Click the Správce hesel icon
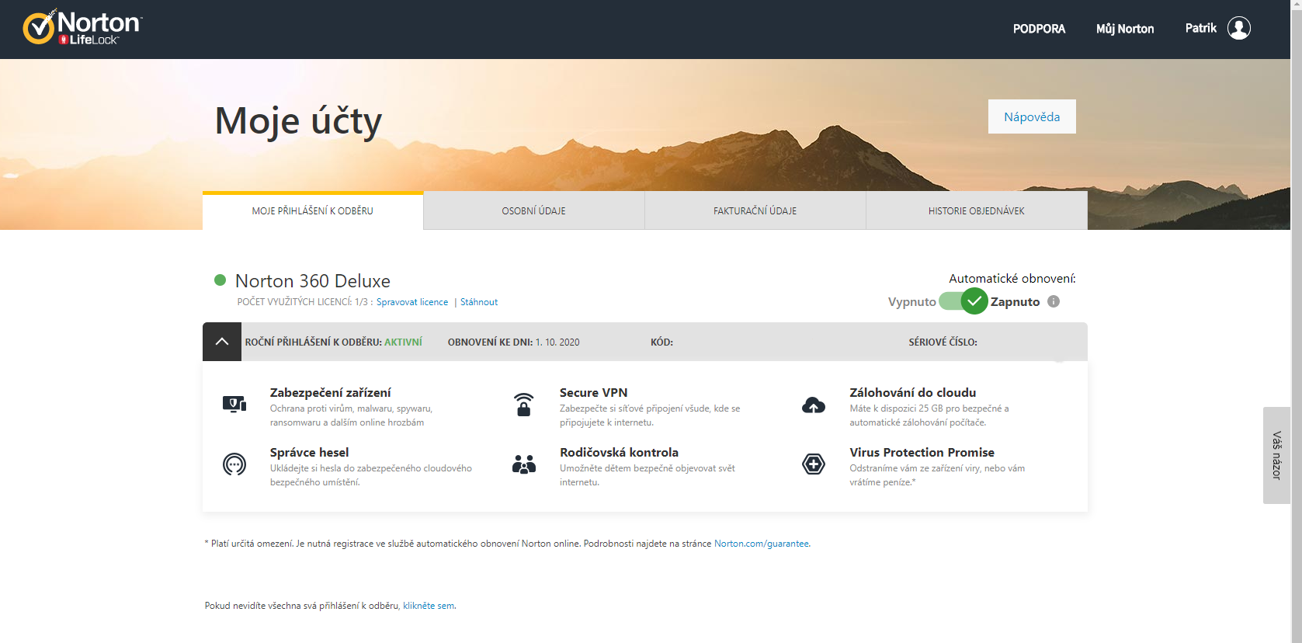Image resolution: width=1302 pixels, height=643 pixels. (234, 464)
